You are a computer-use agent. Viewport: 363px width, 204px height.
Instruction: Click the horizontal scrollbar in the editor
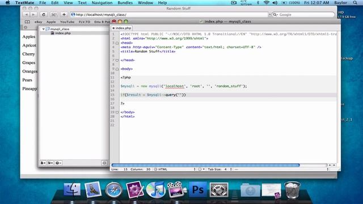[x=205, y=165]
